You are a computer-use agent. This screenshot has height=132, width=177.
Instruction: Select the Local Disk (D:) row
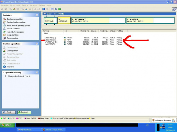click(83, 40)
